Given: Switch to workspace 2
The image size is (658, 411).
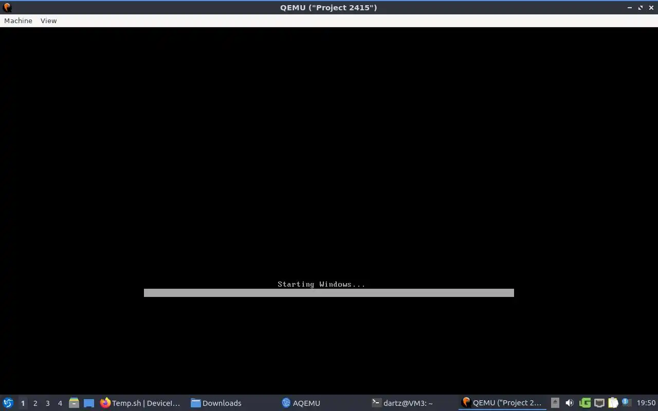Looking at the screenshot, I should click(35, 403).
